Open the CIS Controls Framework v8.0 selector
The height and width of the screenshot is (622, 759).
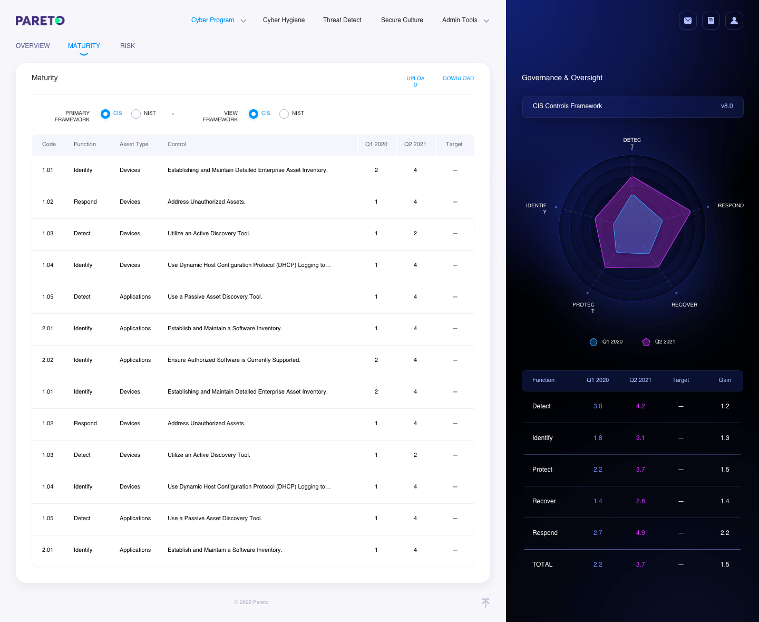tap(632, 107)
